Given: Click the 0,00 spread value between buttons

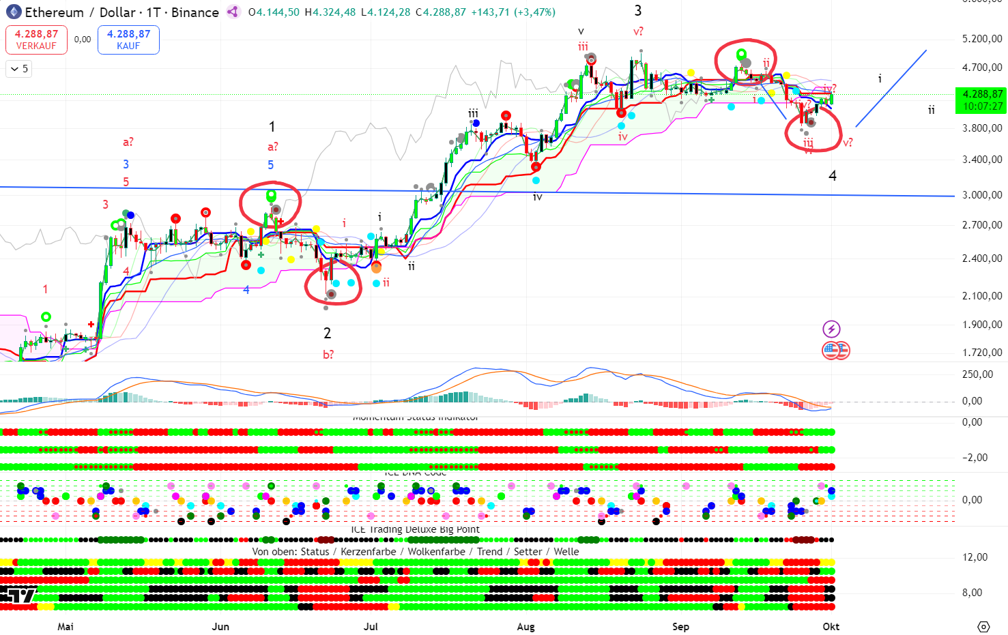Looking at the screenshot, I should pos(83,40).
